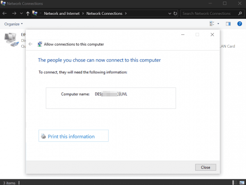The width and height of the screenshot is (246, 185).
Task: Select Network and Internet breadcrumb
Action: (63, 13)
